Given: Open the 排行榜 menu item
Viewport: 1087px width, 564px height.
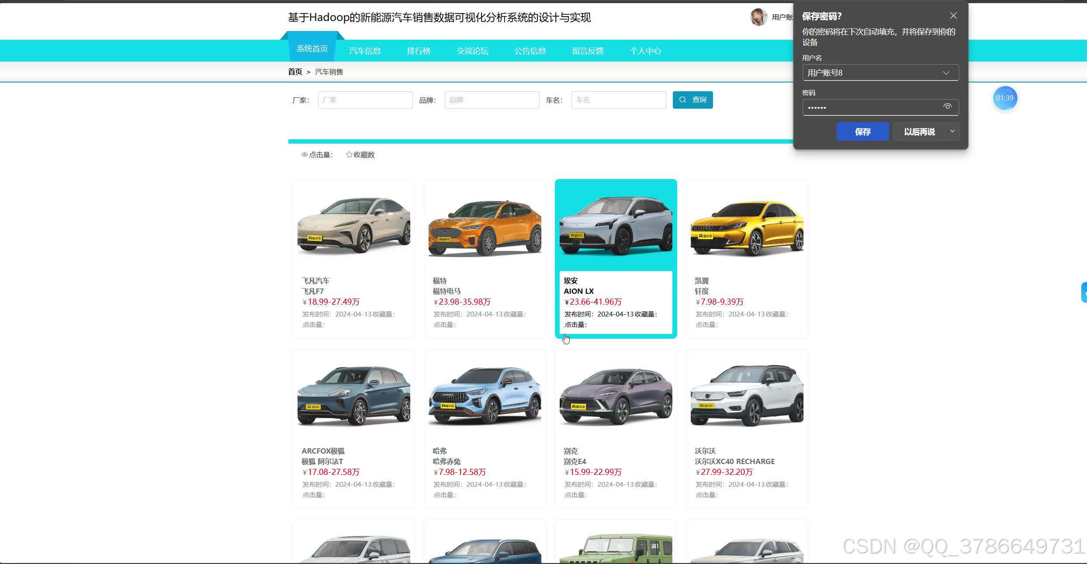Looking at the screenshot, I should click(x=419, y=51).
